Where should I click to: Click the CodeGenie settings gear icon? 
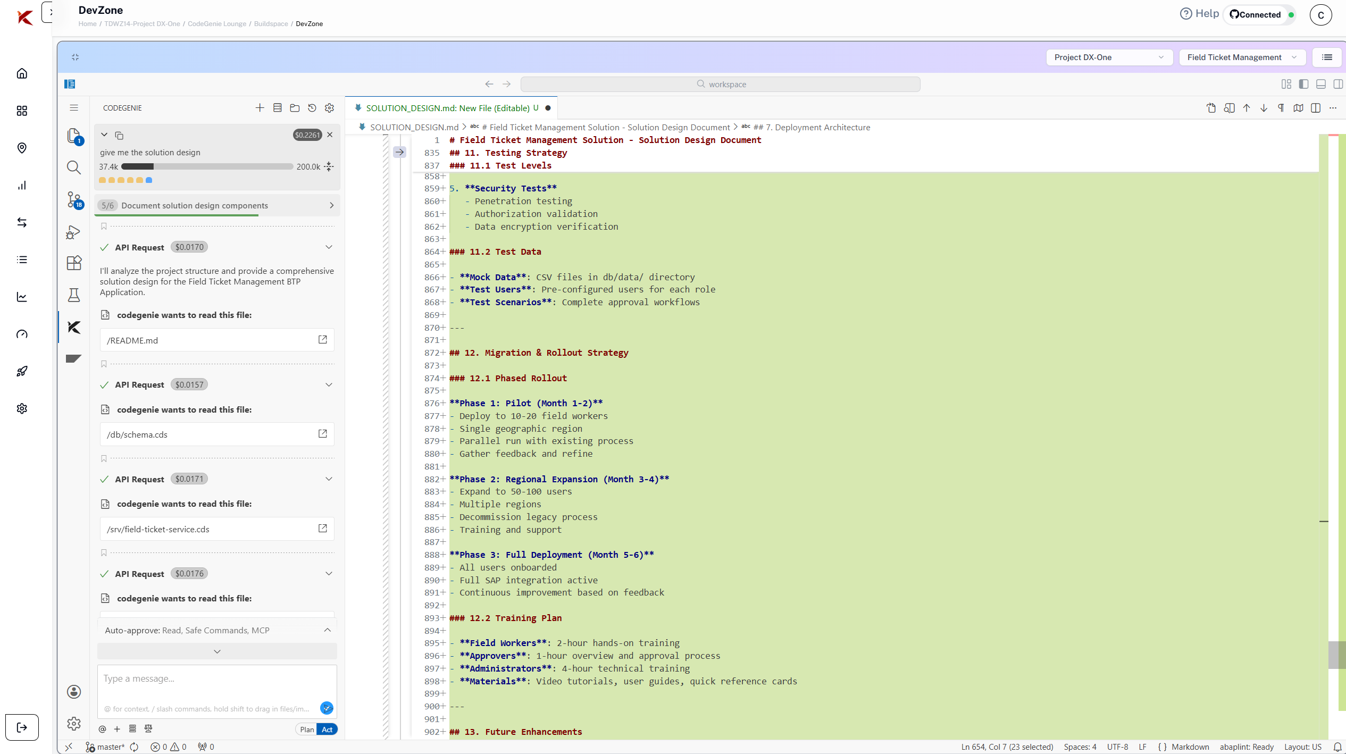(330, 108)
